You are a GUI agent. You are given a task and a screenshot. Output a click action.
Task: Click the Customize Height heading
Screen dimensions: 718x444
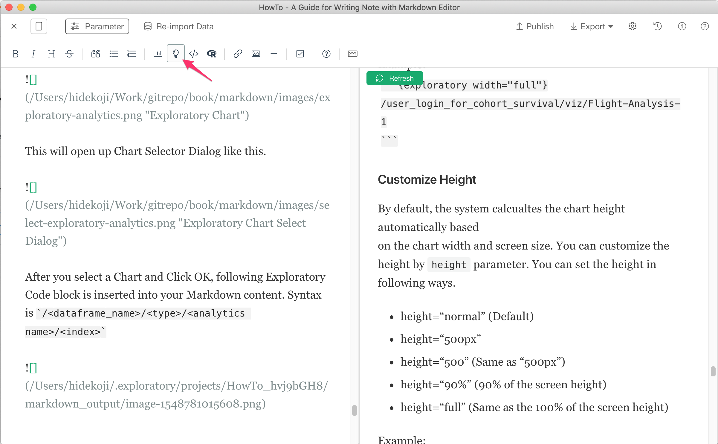tap(427, 180)
